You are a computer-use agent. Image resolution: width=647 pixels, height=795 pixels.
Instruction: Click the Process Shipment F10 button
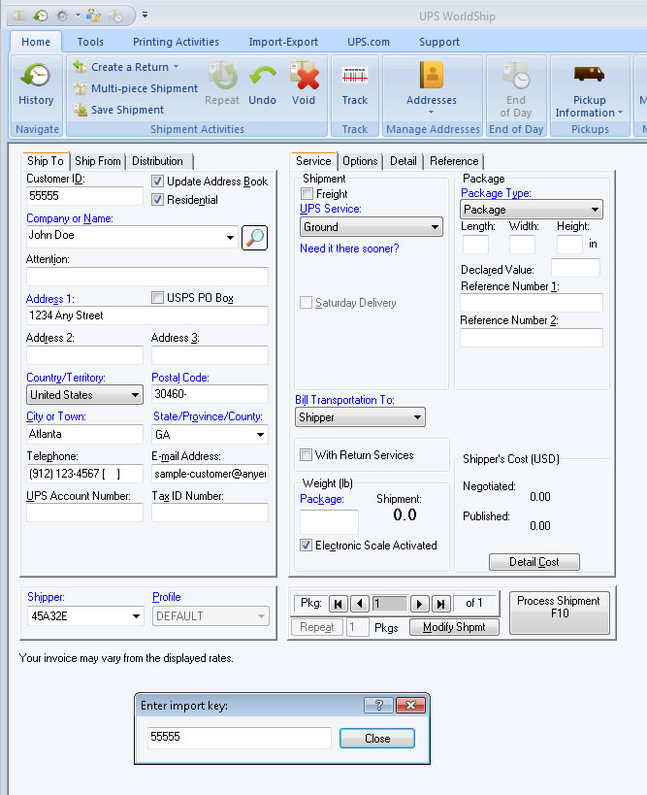click(x=558, y=613)
